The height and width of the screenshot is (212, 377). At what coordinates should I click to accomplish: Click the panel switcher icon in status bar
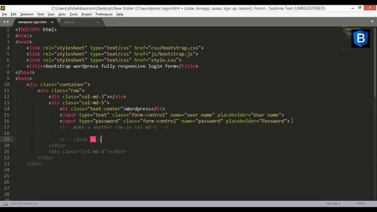point(5,204)
